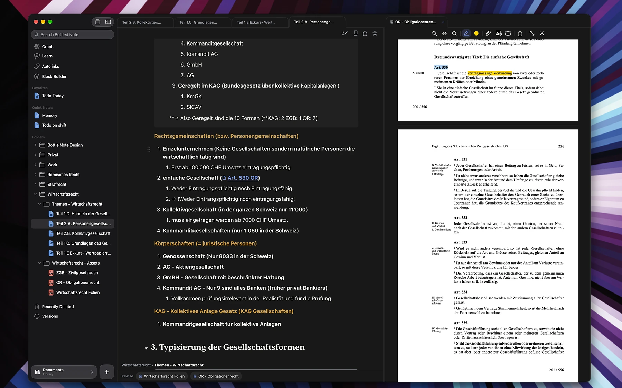Share the note with the note toolbar share icon
Image resolution: width=622 pixels, height=388 pixels.
(365, 33)
